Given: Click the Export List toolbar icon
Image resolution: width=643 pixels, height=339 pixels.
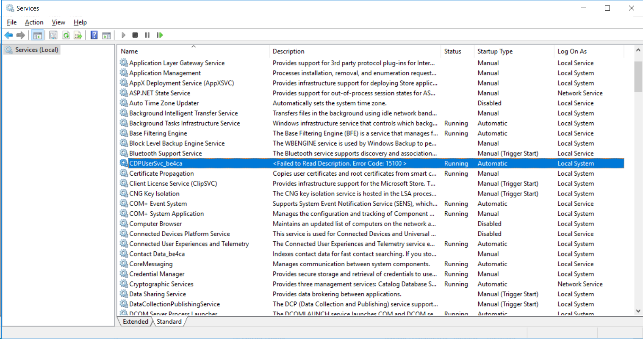Looking at the screenshot, I should [78, 35].
